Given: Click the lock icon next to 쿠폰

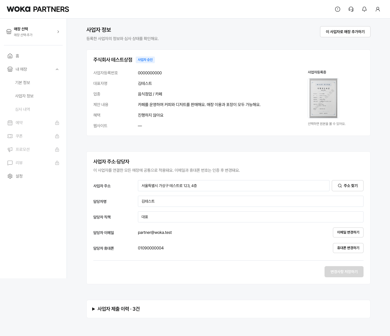Looking at the screenshot, I should [57, 136].
